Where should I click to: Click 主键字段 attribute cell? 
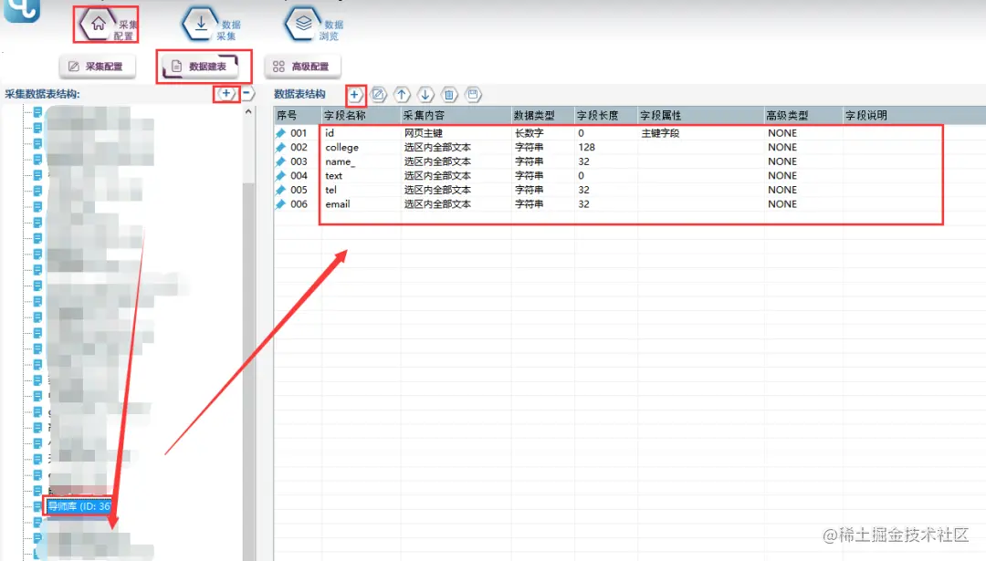coord(660,133)
